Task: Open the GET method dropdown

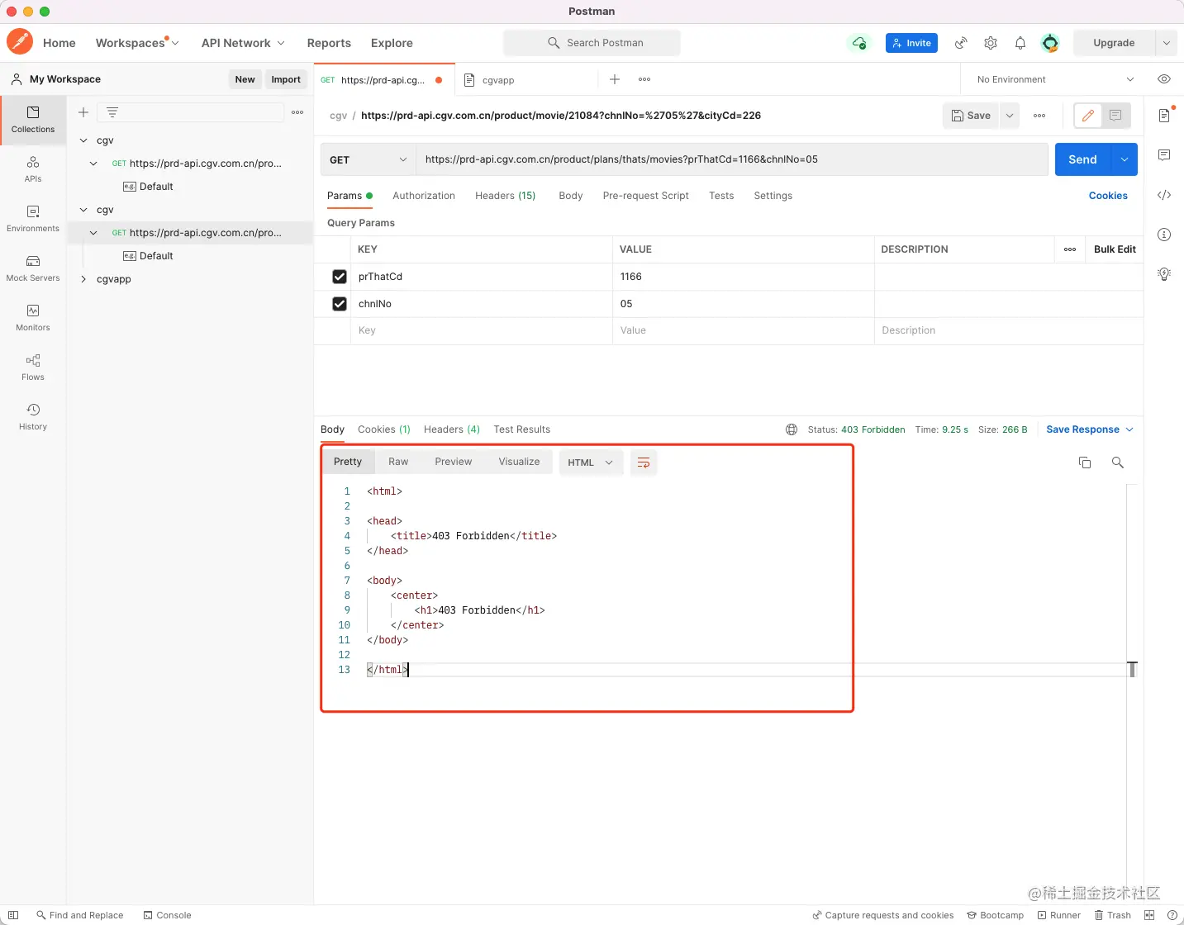Action: 369,160
